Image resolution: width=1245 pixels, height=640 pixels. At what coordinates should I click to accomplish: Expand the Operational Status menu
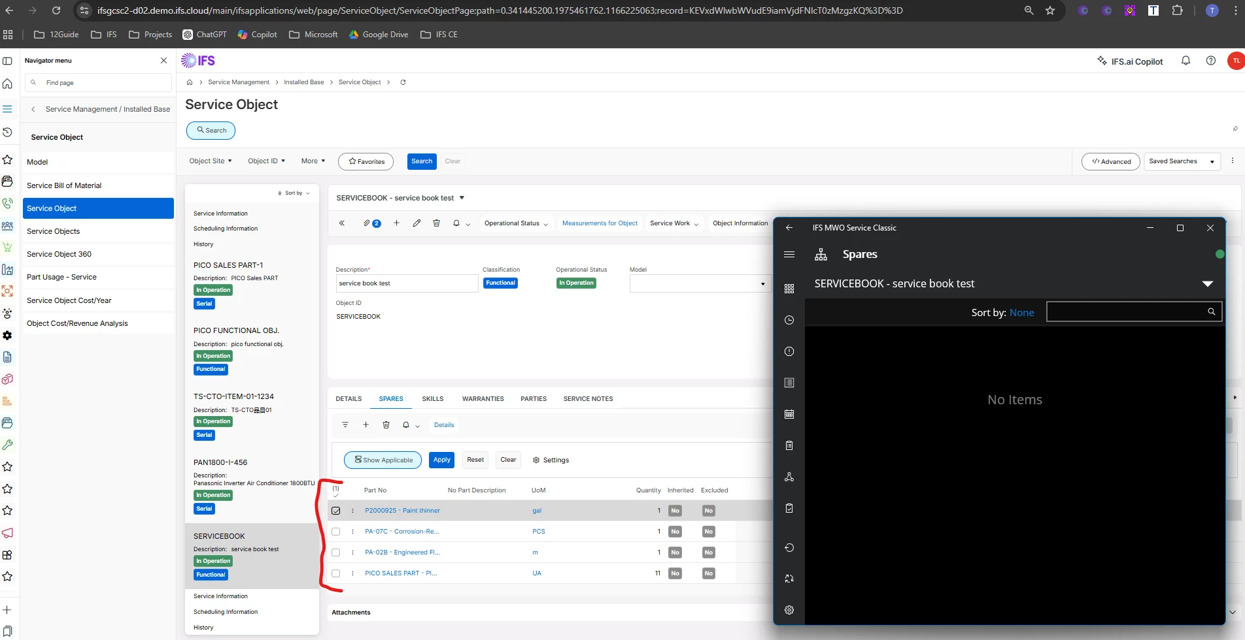(x=516, y=223)
